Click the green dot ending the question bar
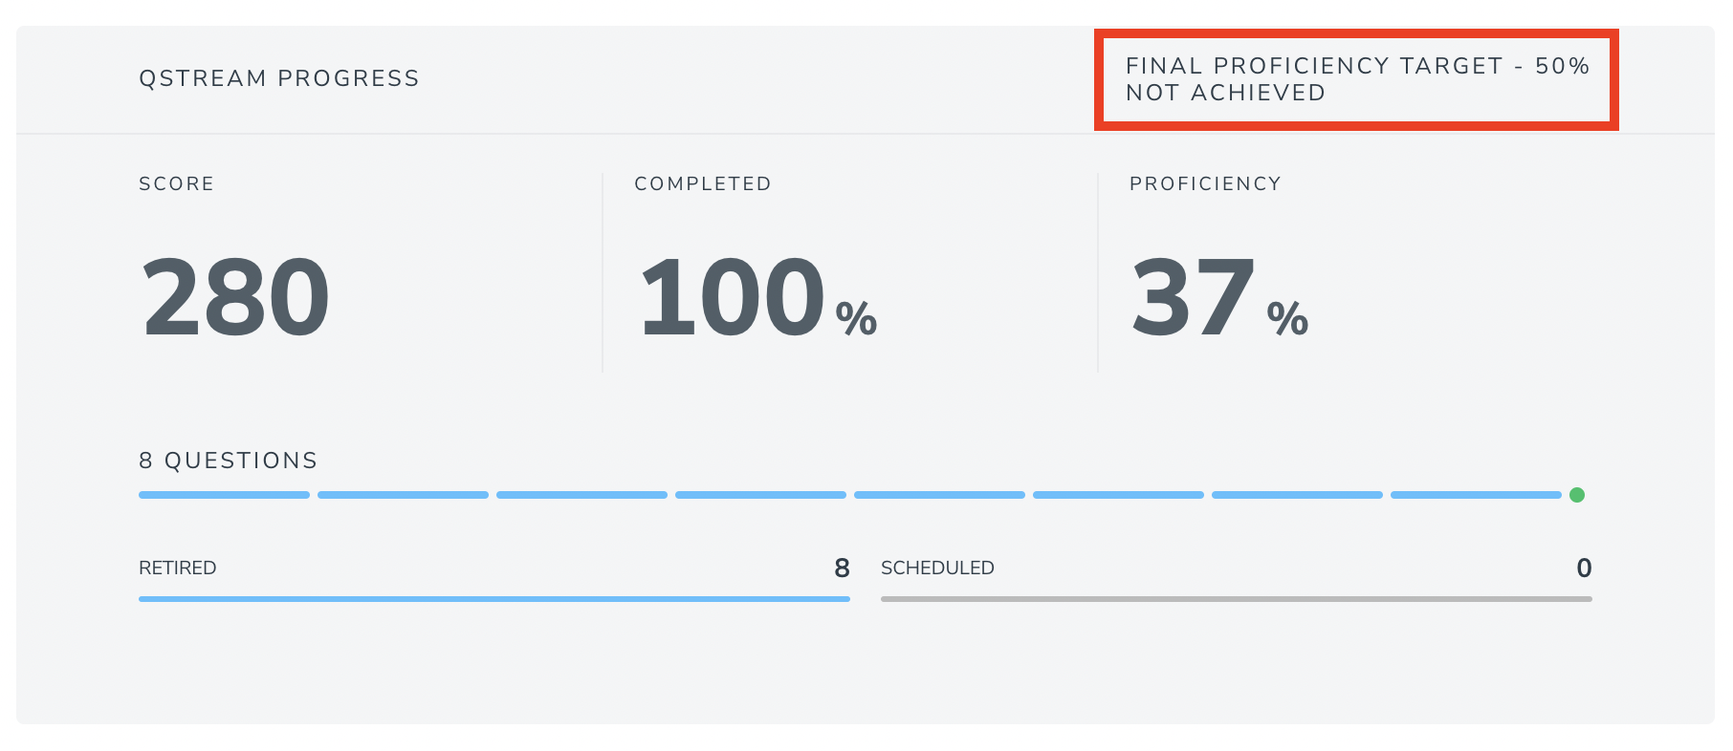 (x=1577, y=495)
